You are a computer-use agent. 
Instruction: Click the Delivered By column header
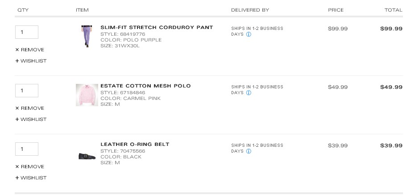[x=250, y=10]
